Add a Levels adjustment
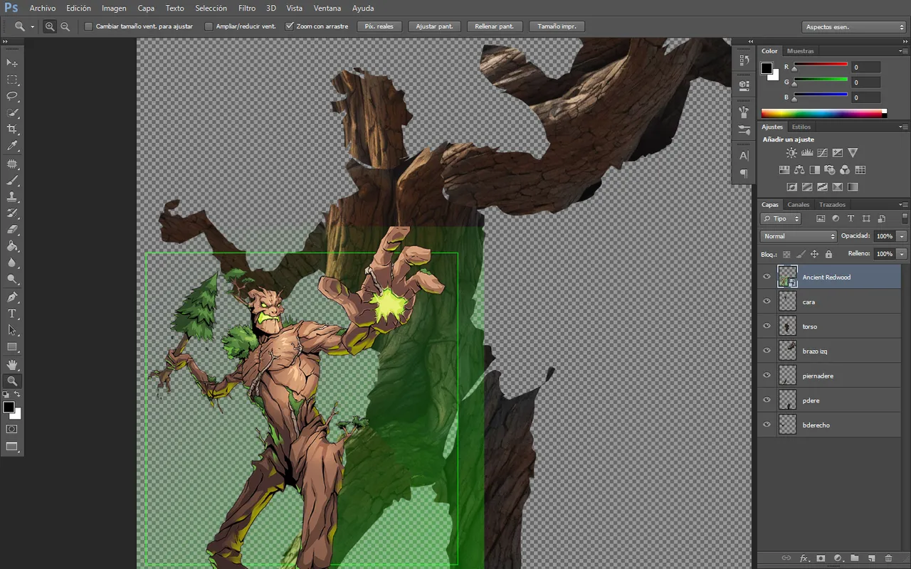 click(807, 153)
